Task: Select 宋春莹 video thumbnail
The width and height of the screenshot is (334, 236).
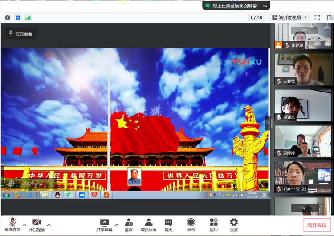Action: click(x=303, y=69)
